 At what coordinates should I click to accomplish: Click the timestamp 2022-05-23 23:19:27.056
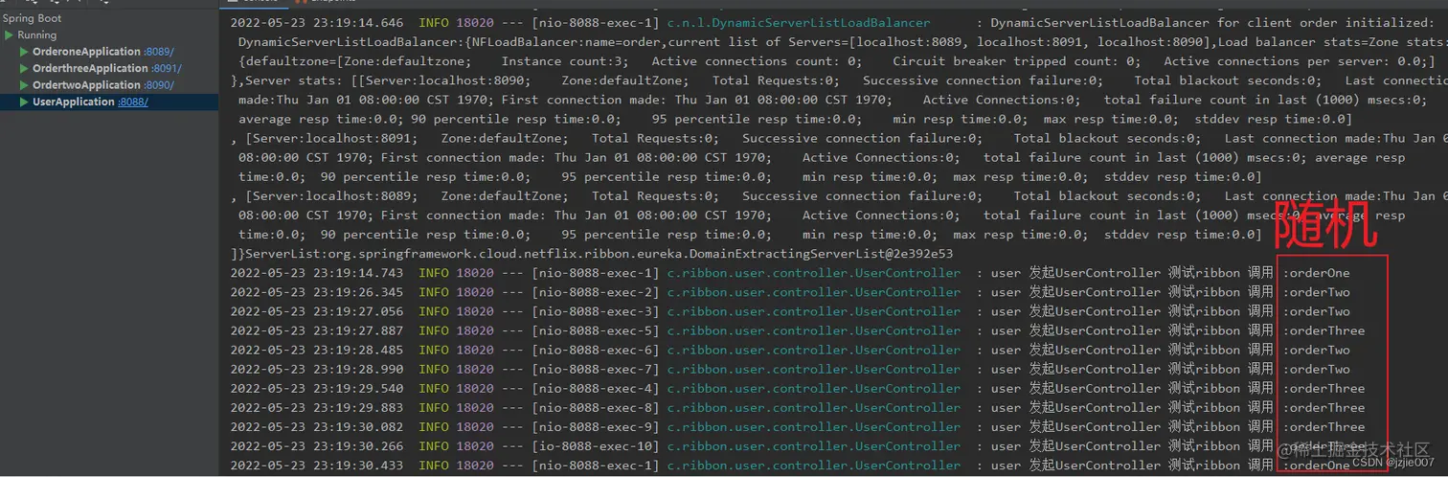pos(317,311)
